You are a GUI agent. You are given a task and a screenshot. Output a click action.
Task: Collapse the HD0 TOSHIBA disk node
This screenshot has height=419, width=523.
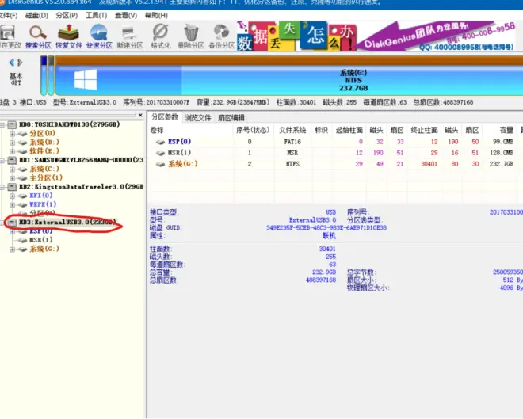tap(2, 124)
